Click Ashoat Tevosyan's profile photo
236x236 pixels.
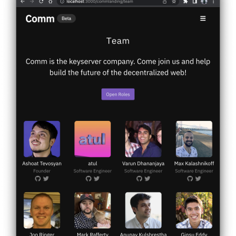[42, 139]
